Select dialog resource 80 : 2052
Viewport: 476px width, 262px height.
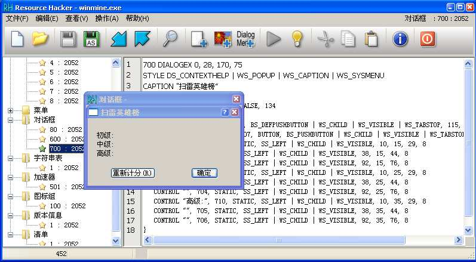click(66, 130)
